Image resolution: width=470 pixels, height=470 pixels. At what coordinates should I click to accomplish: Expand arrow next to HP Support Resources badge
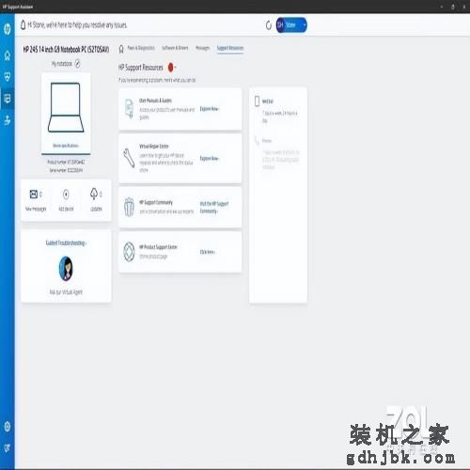pyautogui.click(x=176, y=68)
